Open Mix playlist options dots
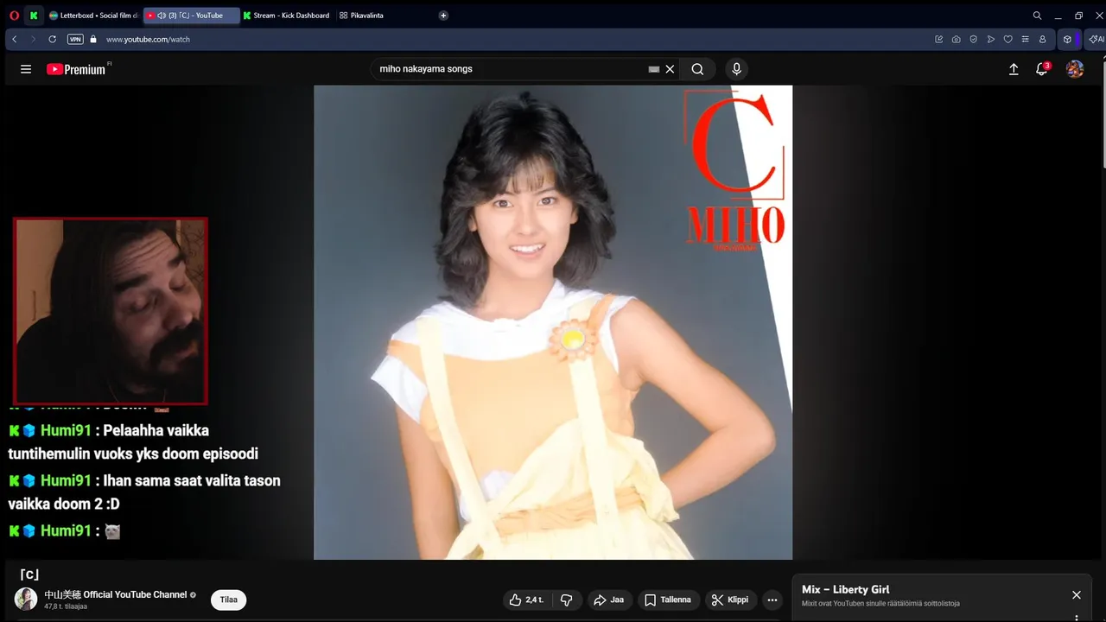1106x622 pixels. click(x=1077, y=618)
